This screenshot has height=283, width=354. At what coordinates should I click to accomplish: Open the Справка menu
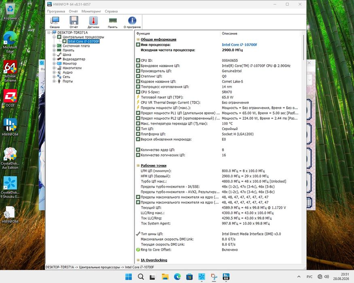111,11
